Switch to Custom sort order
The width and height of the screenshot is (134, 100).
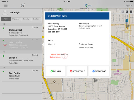(36, 19)
